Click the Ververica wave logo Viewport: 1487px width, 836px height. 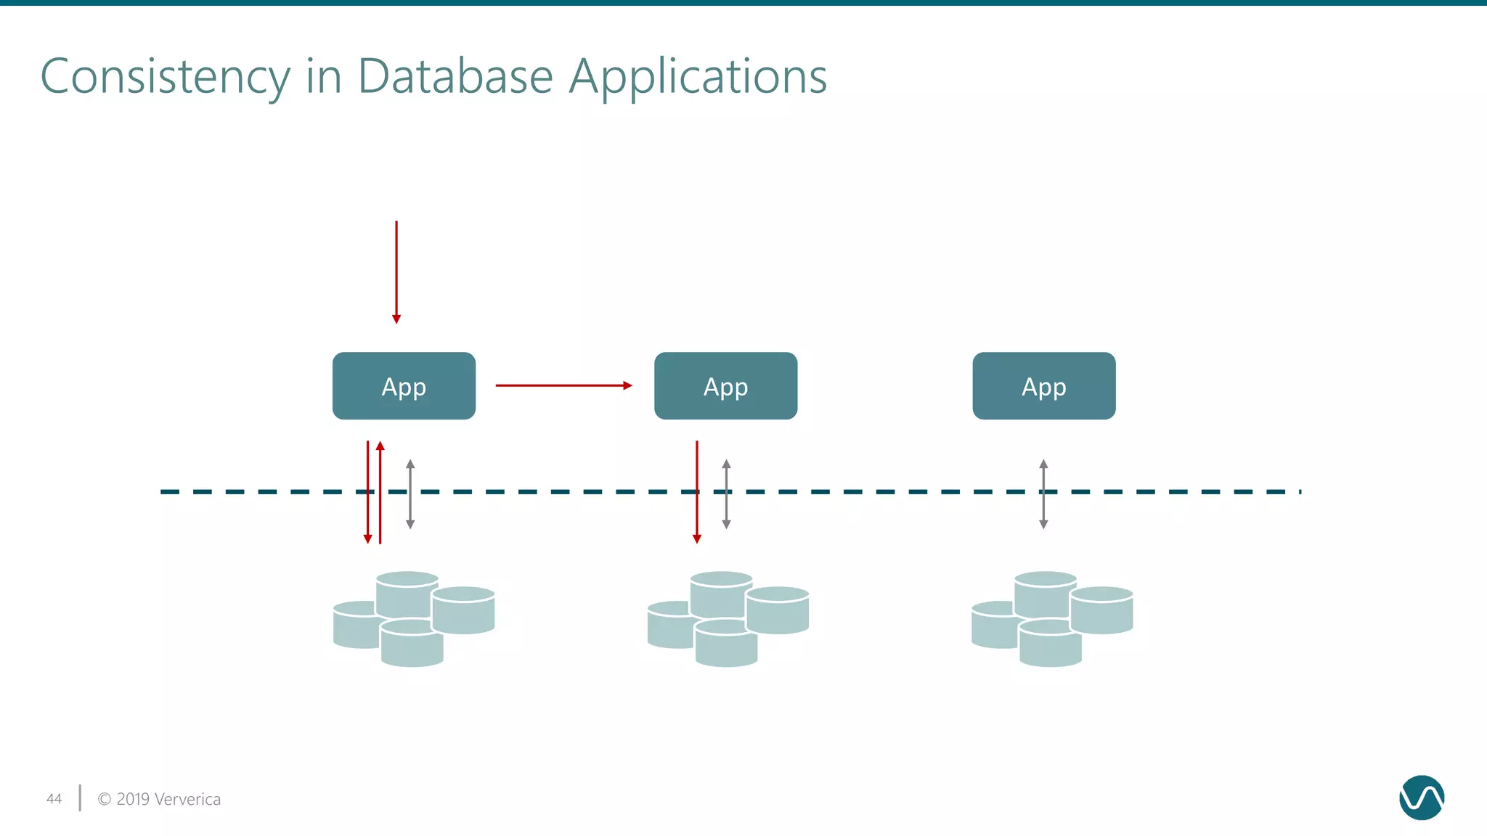[1421, 798]
